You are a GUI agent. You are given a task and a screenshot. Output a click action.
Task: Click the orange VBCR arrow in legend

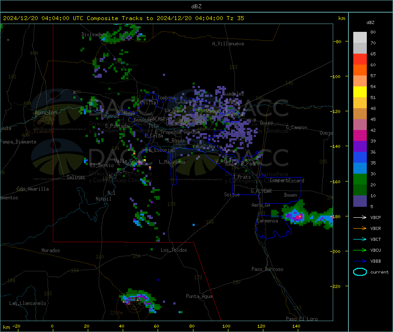click(x=360, y=228)
